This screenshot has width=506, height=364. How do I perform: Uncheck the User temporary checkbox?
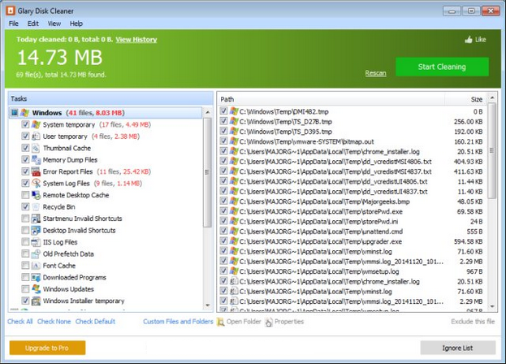25,136
